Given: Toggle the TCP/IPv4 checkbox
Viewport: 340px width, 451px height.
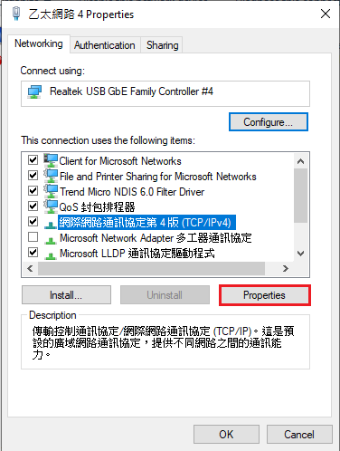Looking at the screenshot, I should pyautogui.click(x=33, y=222).
